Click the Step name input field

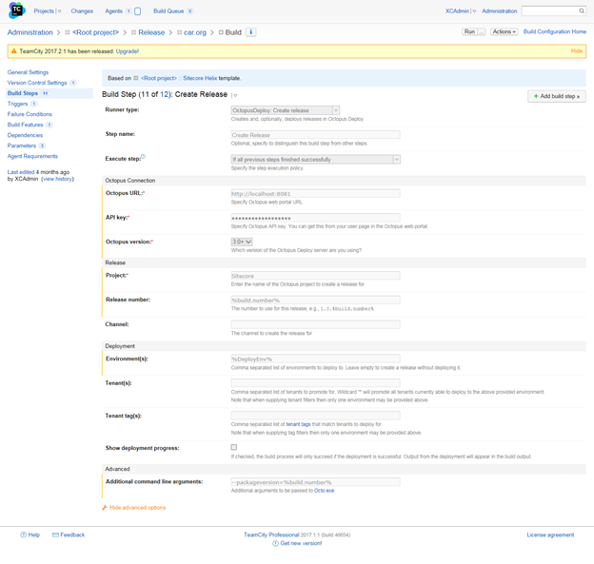tap(316, 135)
